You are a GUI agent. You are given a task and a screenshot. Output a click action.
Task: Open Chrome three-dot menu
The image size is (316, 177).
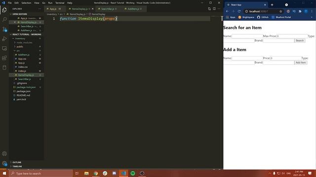click(312, 11)
